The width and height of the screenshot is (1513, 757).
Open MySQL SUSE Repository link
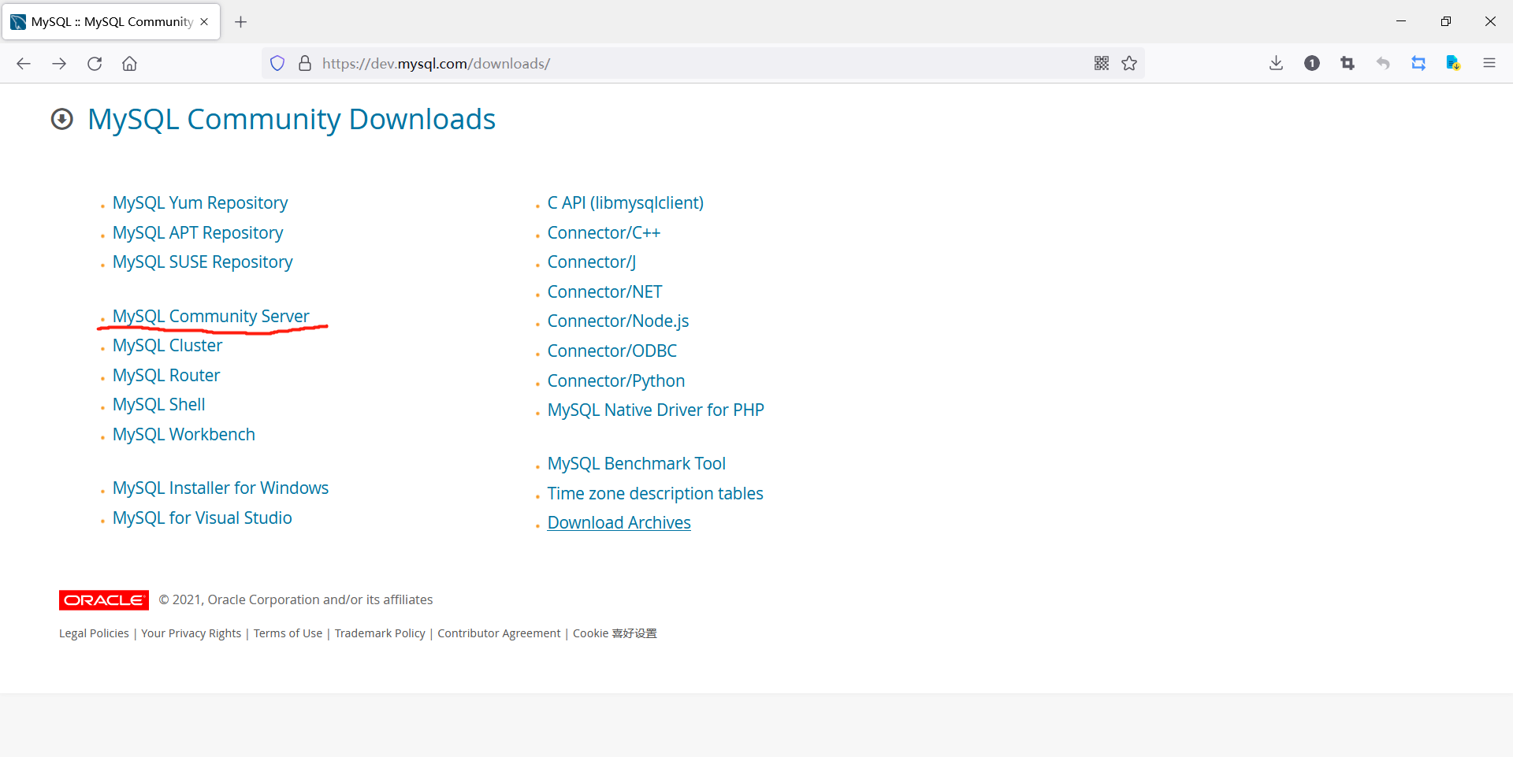pos(203,262)
